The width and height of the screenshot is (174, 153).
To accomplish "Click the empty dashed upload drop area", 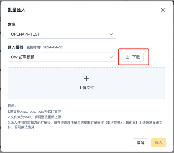I will tap(86, 83).
